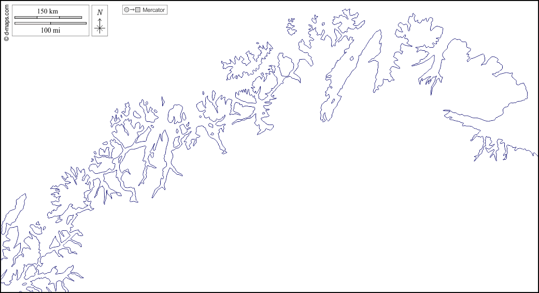This screenshot has width=539, height=293.
Task: Click the 100 mi scale text
Action: [x=51, y=30]
